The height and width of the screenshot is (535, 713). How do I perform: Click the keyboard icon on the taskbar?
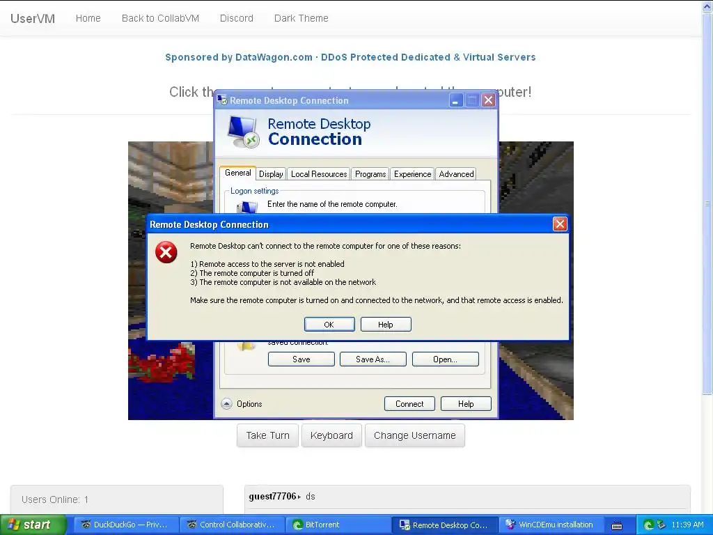[x=617, y=525]
